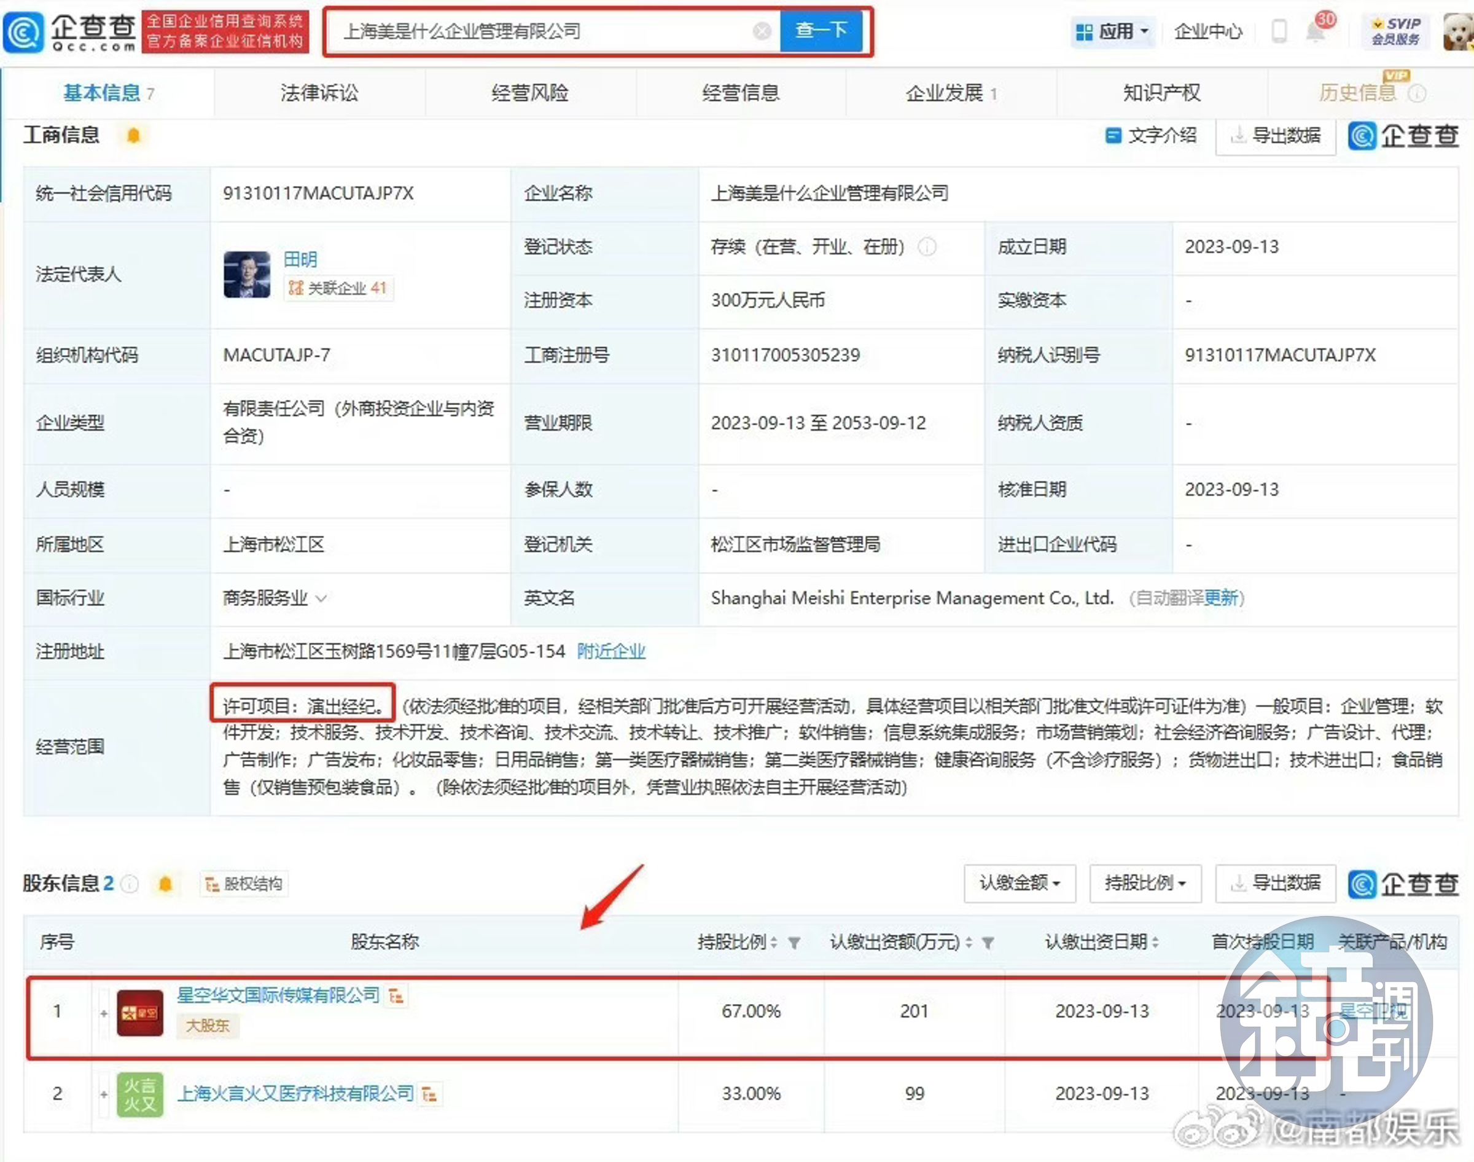
Task: Open 企业中心 link
Action: click(x=1207, y=31)
